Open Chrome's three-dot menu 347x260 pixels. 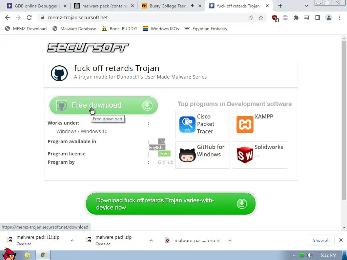pyautogui.click(x=340, y=18)
